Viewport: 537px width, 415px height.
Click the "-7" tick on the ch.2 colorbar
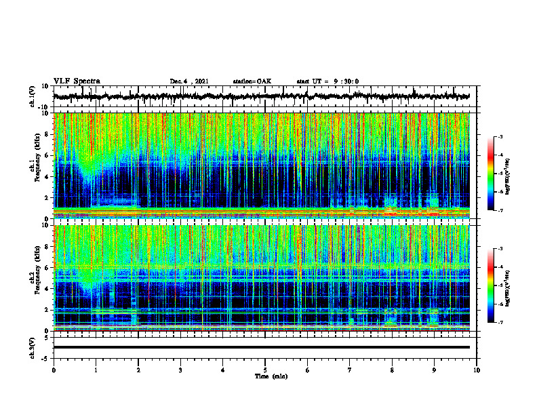point(500,323)
